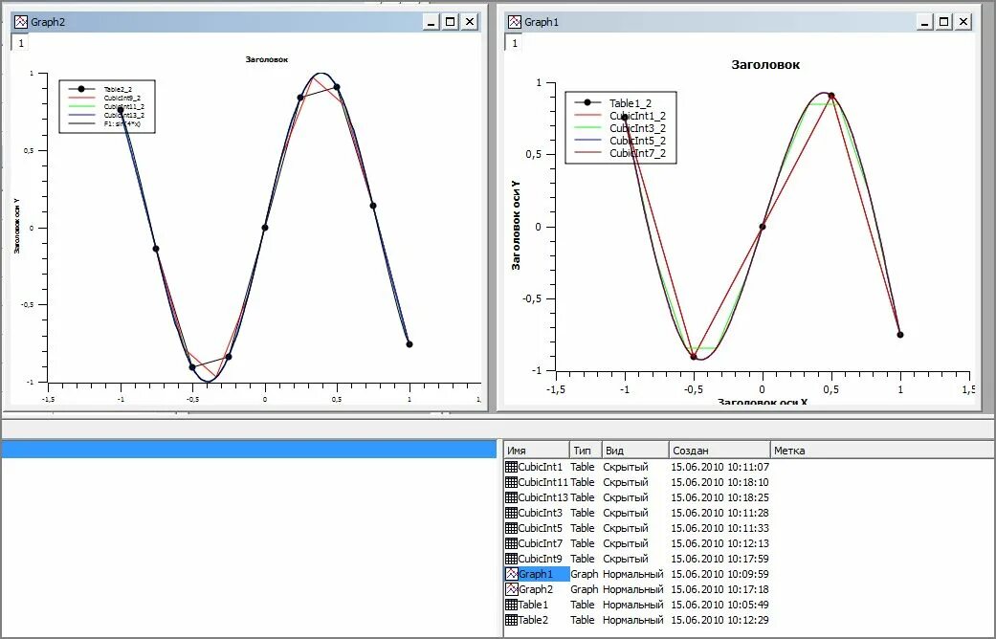Sort by the Имя column header

click(537, 451)
